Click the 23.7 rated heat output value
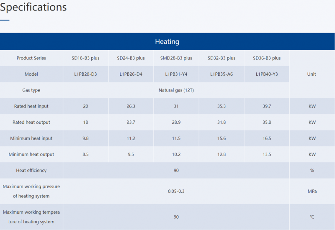The height and width of the screenshot is (230, 335). 131,123
